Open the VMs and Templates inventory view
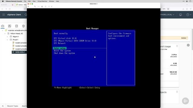The height and width of the screenshot is (108, 193). pyautogui.click(x=9, y=26)
